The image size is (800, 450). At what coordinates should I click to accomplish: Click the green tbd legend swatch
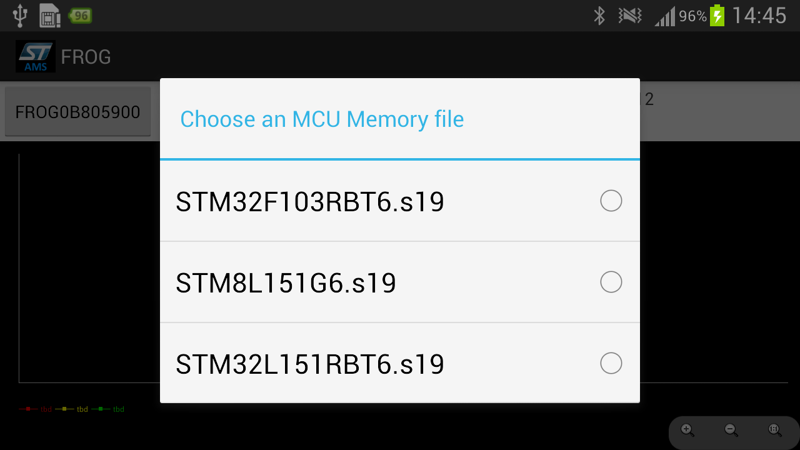pyautogui.click(x=101, y=409)
